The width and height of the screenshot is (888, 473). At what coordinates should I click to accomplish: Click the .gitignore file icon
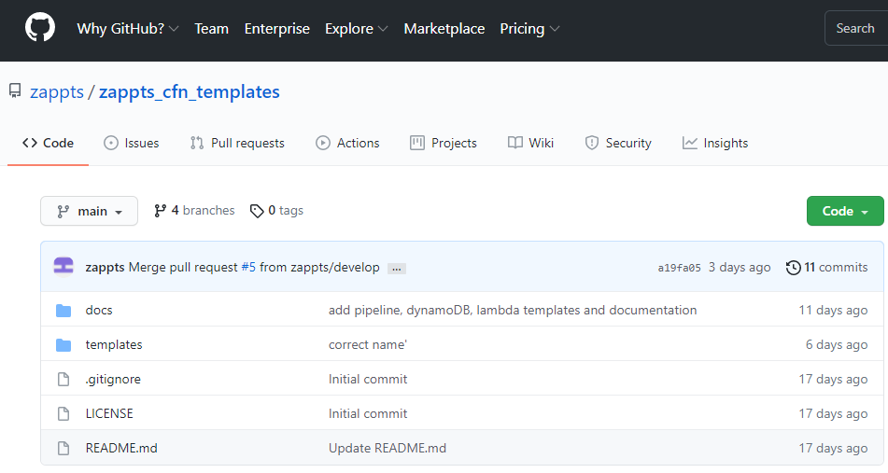63,379
